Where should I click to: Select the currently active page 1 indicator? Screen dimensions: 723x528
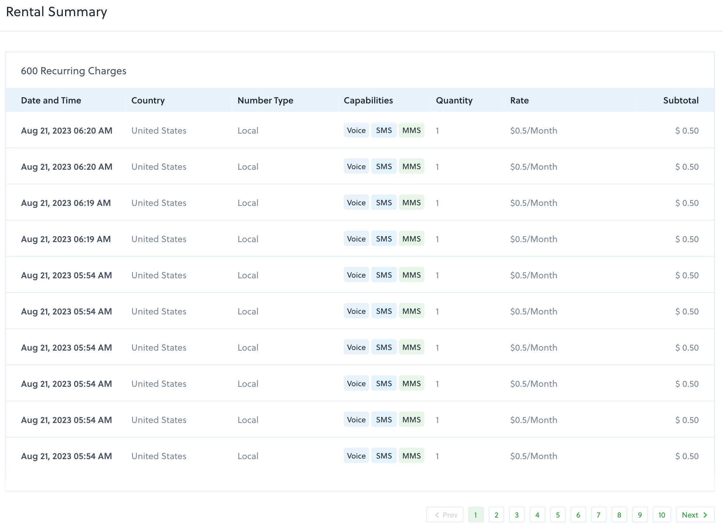(x=476, y=515)
